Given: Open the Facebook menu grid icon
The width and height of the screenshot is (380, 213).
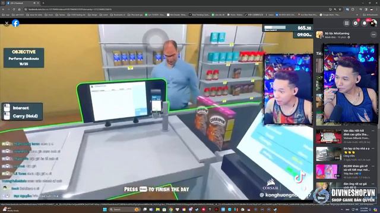Looking at the screenshot, I should click(347, 23).
